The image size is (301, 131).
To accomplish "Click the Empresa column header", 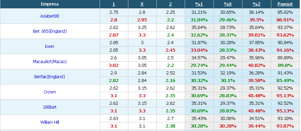I will (x=50, y=4).
